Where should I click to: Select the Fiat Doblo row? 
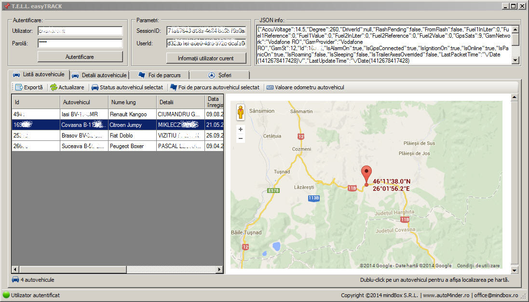click(118, 135)
